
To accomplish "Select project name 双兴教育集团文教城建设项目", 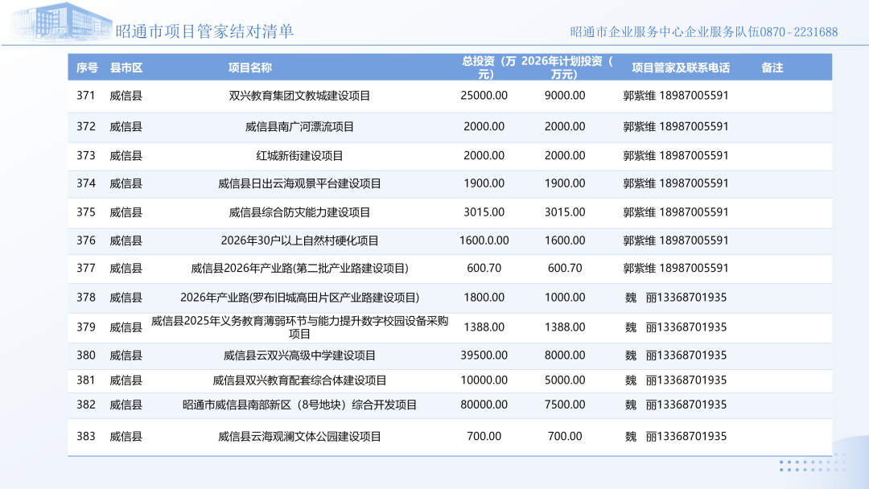I will point(299,96).
